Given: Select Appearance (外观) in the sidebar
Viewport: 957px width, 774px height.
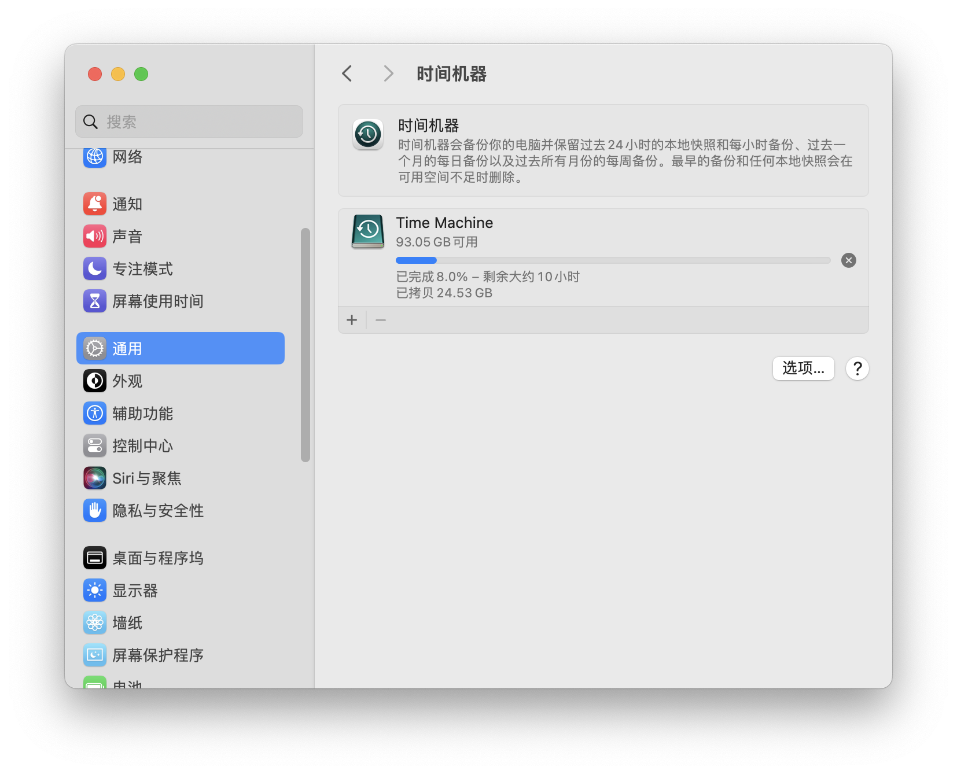Looking at the screenshot, I should click(x=127, y=381).
